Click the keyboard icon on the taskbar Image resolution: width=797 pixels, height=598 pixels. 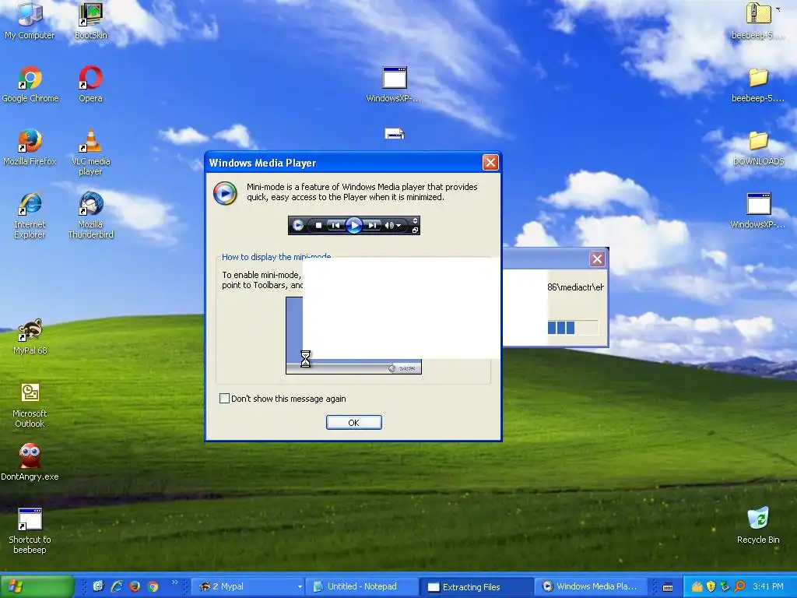click(668, 587)
